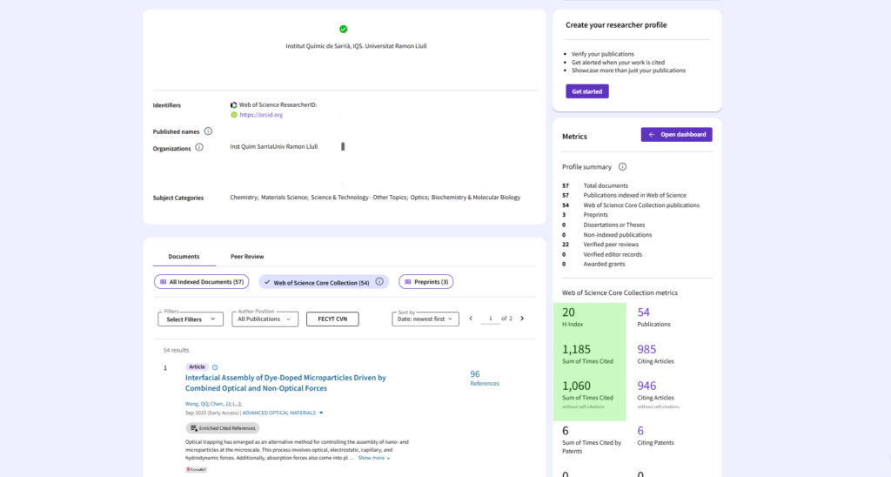Expand the Author Position dropdown

click(x=265, y=319)
